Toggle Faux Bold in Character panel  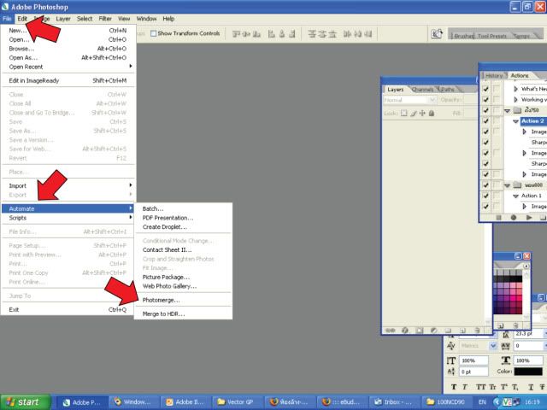[x=454, y=387]
